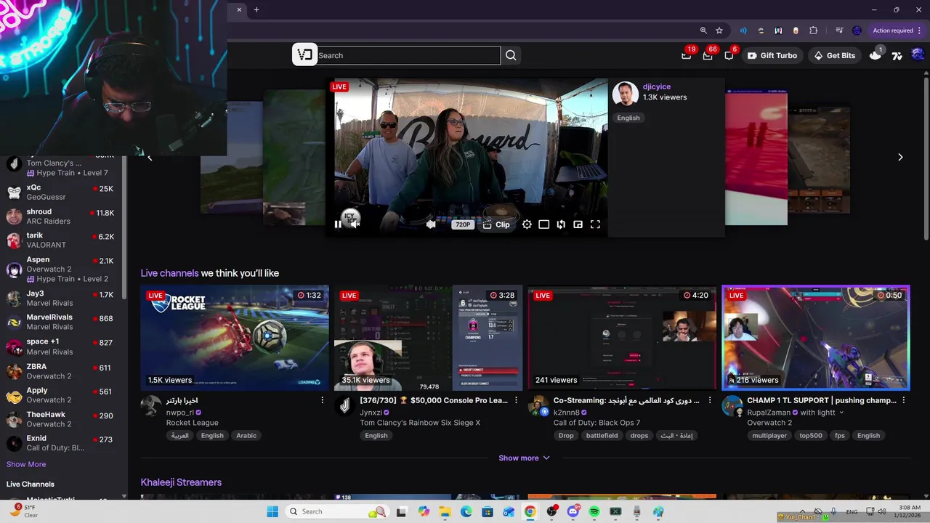Image resolution: width=930 pixels, height=523 pixels.
Task: Click the Arabic tag on nwpo_rl stream
Action: (246, 436)
